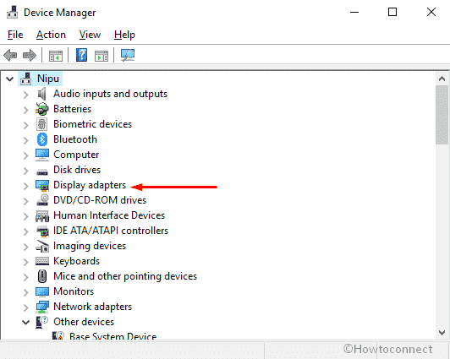Click the show/hide action pane icon
Viewport: 450px width, 359px height.
click(x=102, y=56)
